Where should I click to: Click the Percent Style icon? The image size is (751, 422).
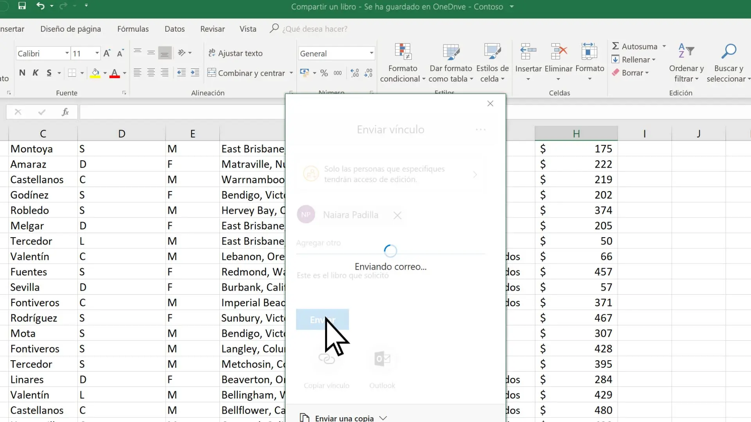click(324, 73)
